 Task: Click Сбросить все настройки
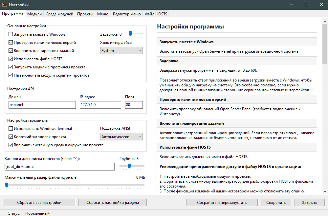point(39,202)
